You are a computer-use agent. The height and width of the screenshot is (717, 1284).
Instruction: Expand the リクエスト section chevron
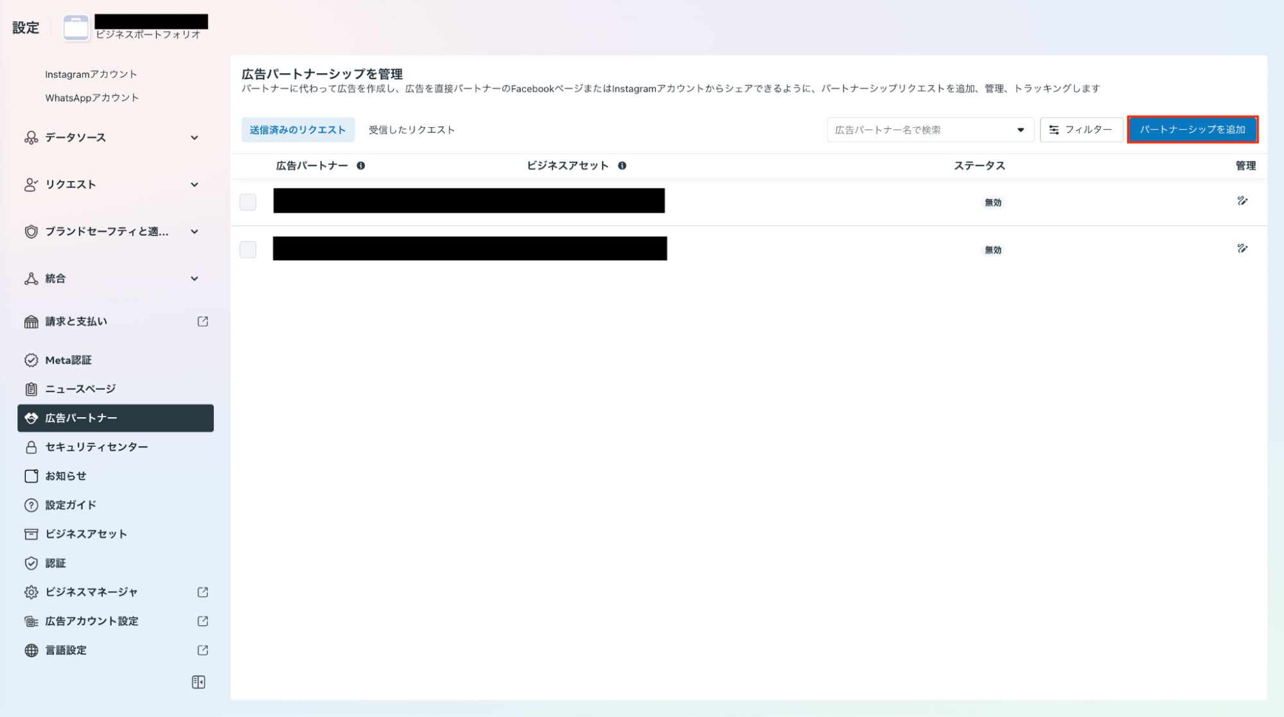coord(195,185)
